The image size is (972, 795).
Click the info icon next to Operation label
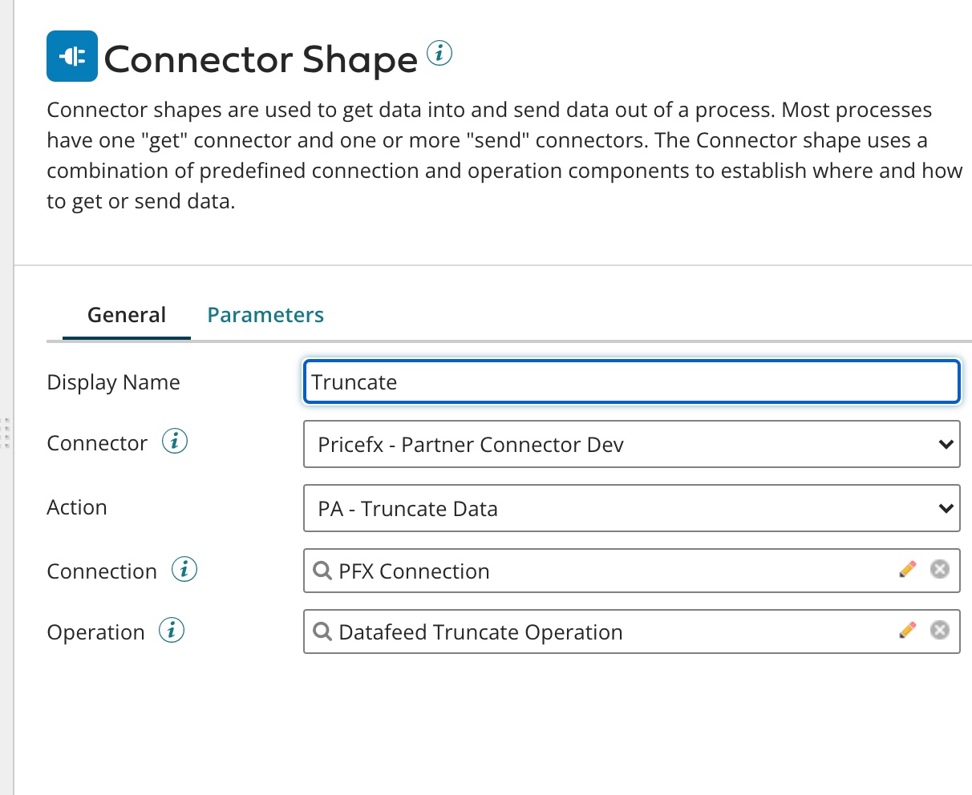point(172,630)
